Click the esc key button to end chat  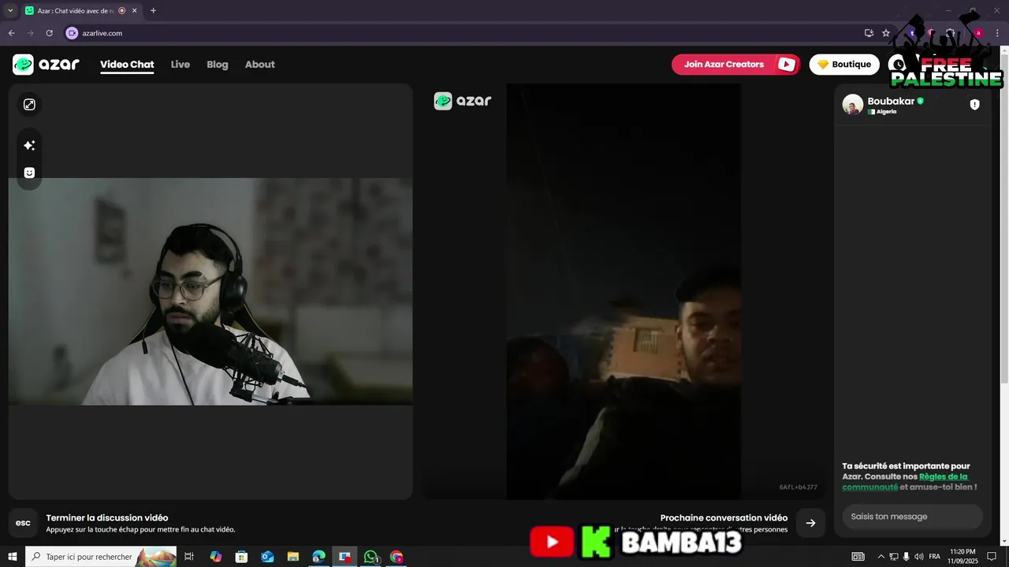coord(23,523)
